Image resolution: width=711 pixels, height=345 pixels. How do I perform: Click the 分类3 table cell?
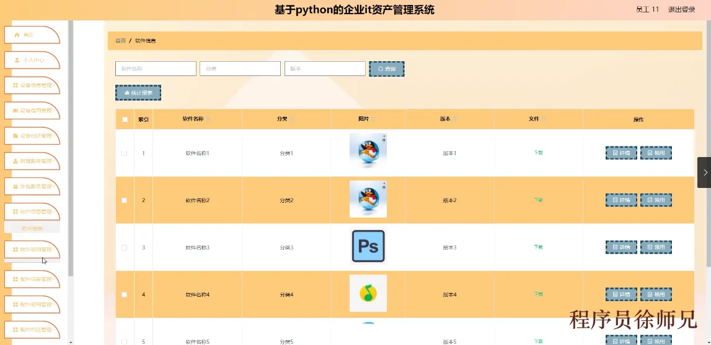click(286, 248)
